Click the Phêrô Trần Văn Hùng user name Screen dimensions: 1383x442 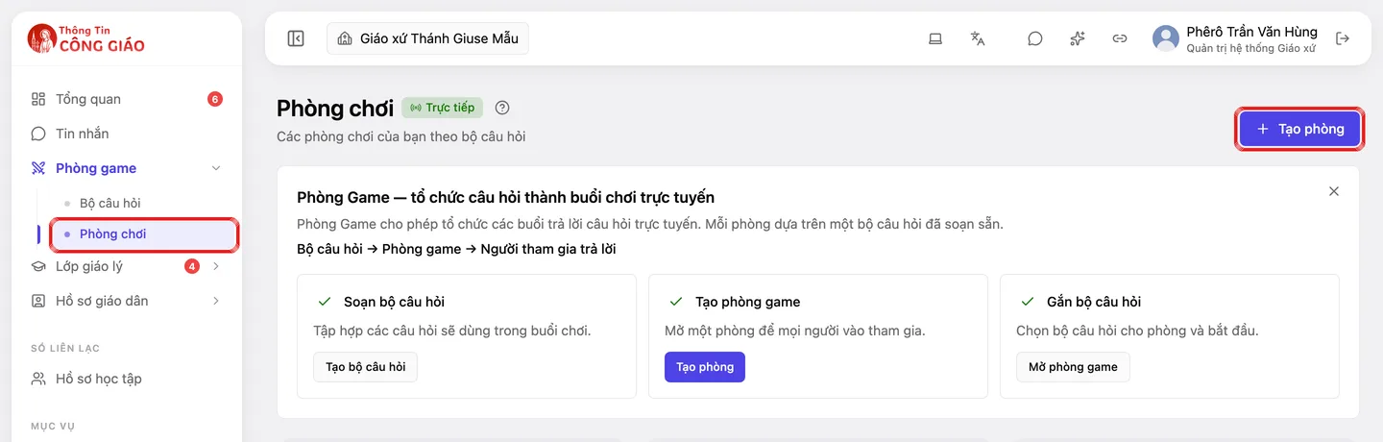(x=1251, y=32)
